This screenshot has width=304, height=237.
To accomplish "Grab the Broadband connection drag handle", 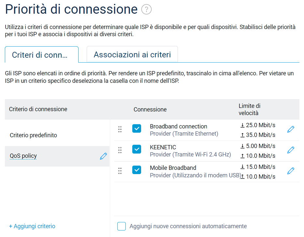I will 120,129.
